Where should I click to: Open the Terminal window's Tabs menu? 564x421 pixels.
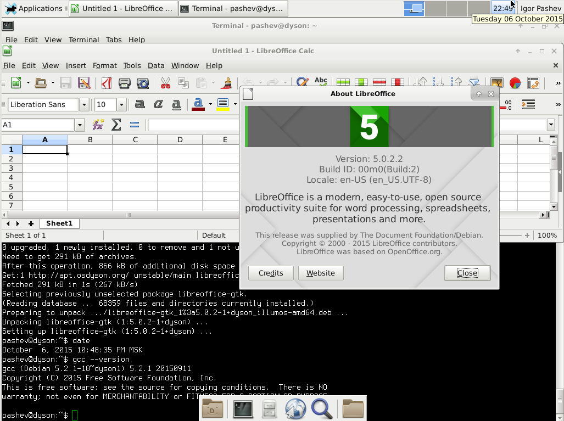coord(114,40)
